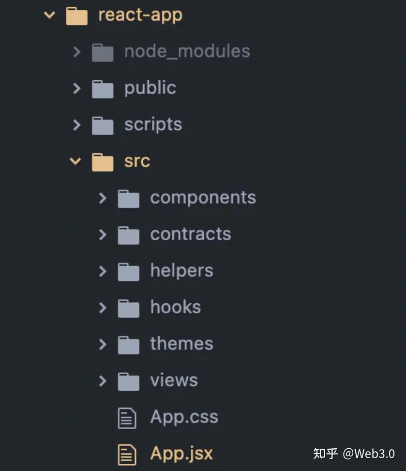The image size is (406, 471).
Task: Click the 知乎 @Web3.0 watermark
Action: pyautogui.click(x=354, y=454)
